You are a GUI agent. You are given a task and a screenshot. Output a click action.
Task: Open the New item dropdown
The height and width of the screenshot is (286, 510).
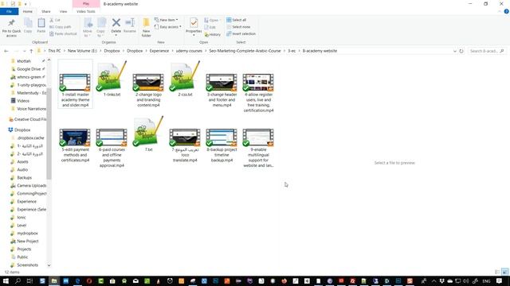point(167,20)
